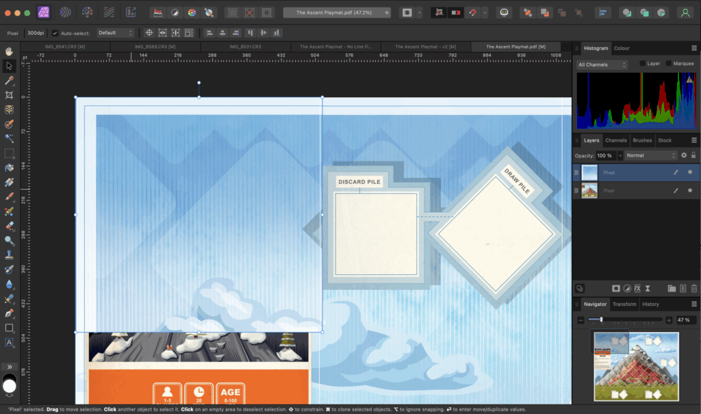The width and height of the screenshot is (701, 414).
Task: Select the Pen tool
Action: (x=9, y=313)
